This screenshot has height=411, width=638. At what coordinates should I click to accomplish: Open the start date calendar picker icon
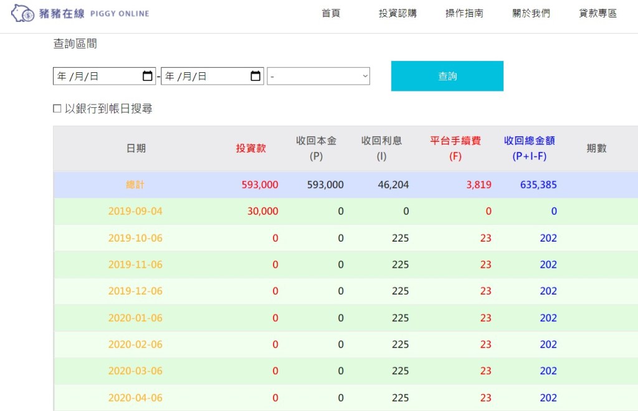(x=148, y=76)
